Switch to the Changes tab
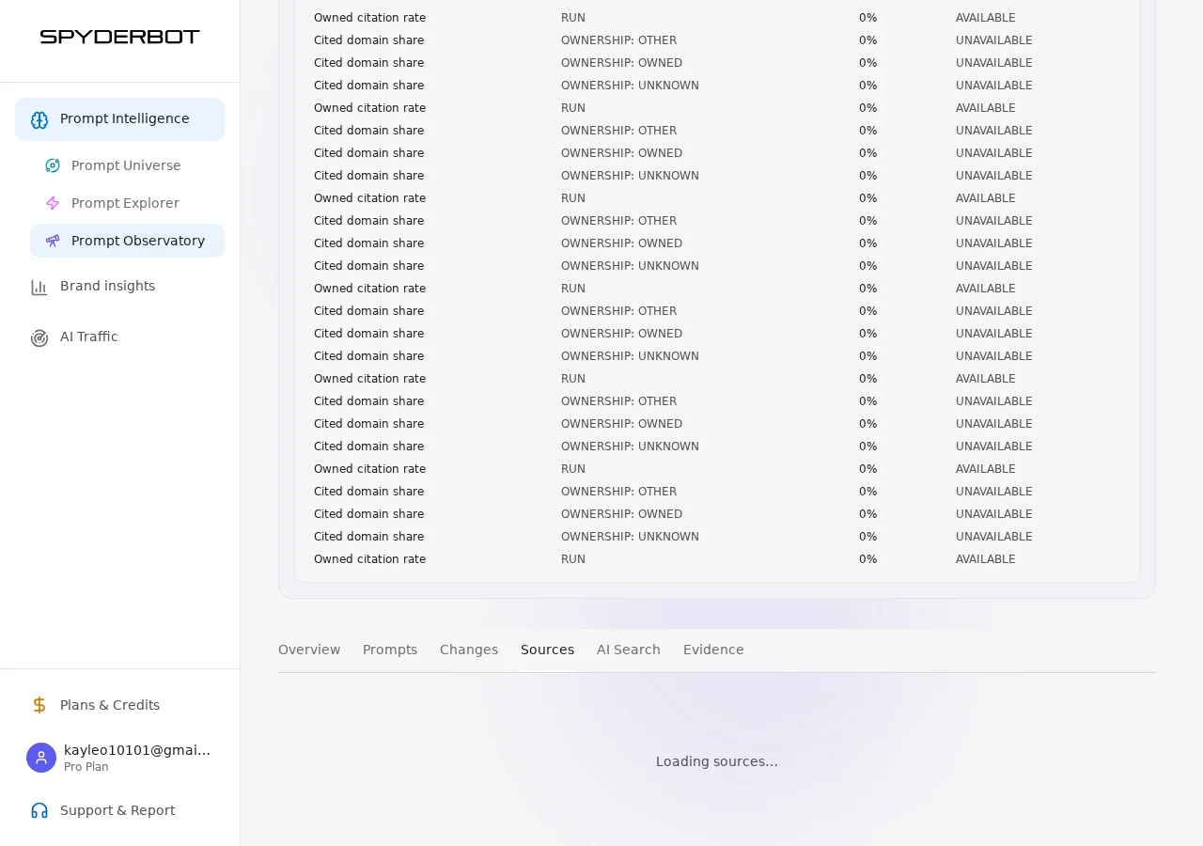This screenshot has width=1203, height=846. tap(469, 650)
